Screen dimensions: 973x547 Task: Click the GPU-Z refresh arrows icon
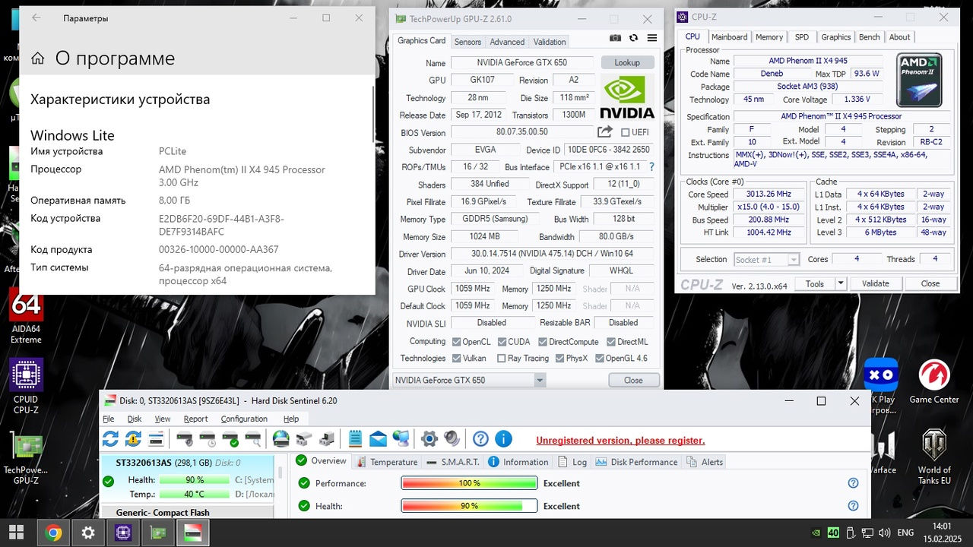tap(633, 38)
